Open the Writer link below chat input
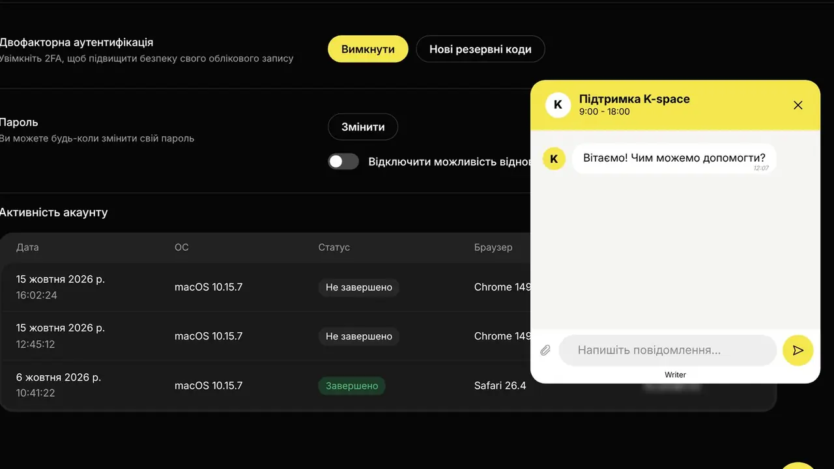The width and height of the screenshot is (834, 469). pos(675,375)
